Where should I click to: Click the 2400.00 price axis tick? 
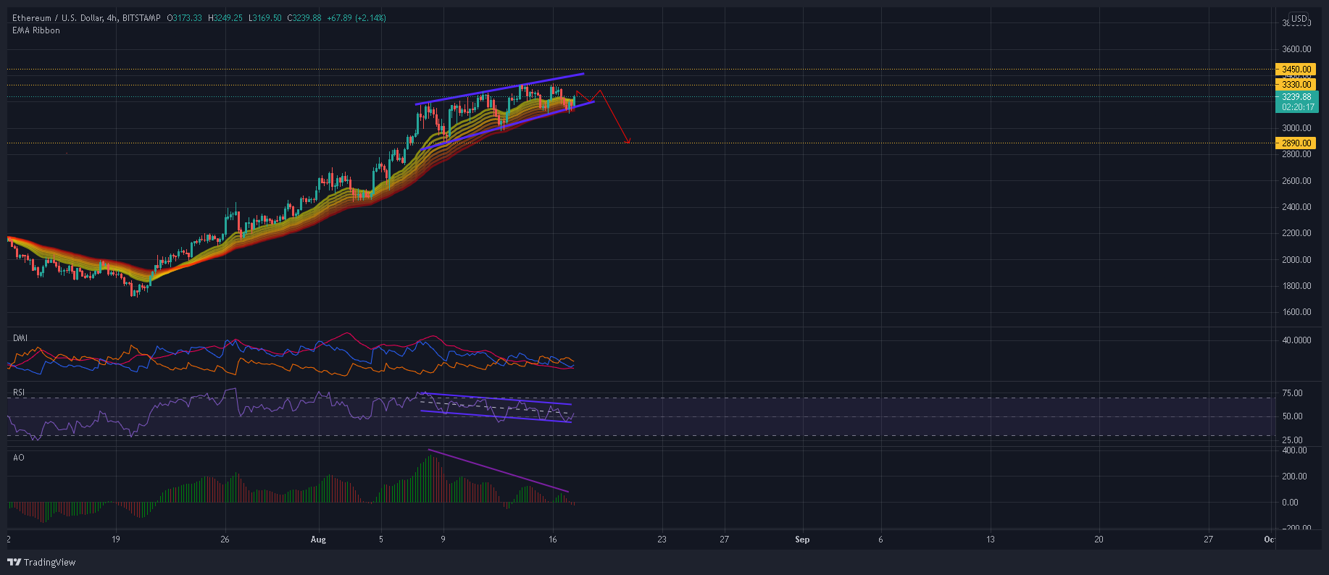tap(1296, 207)
